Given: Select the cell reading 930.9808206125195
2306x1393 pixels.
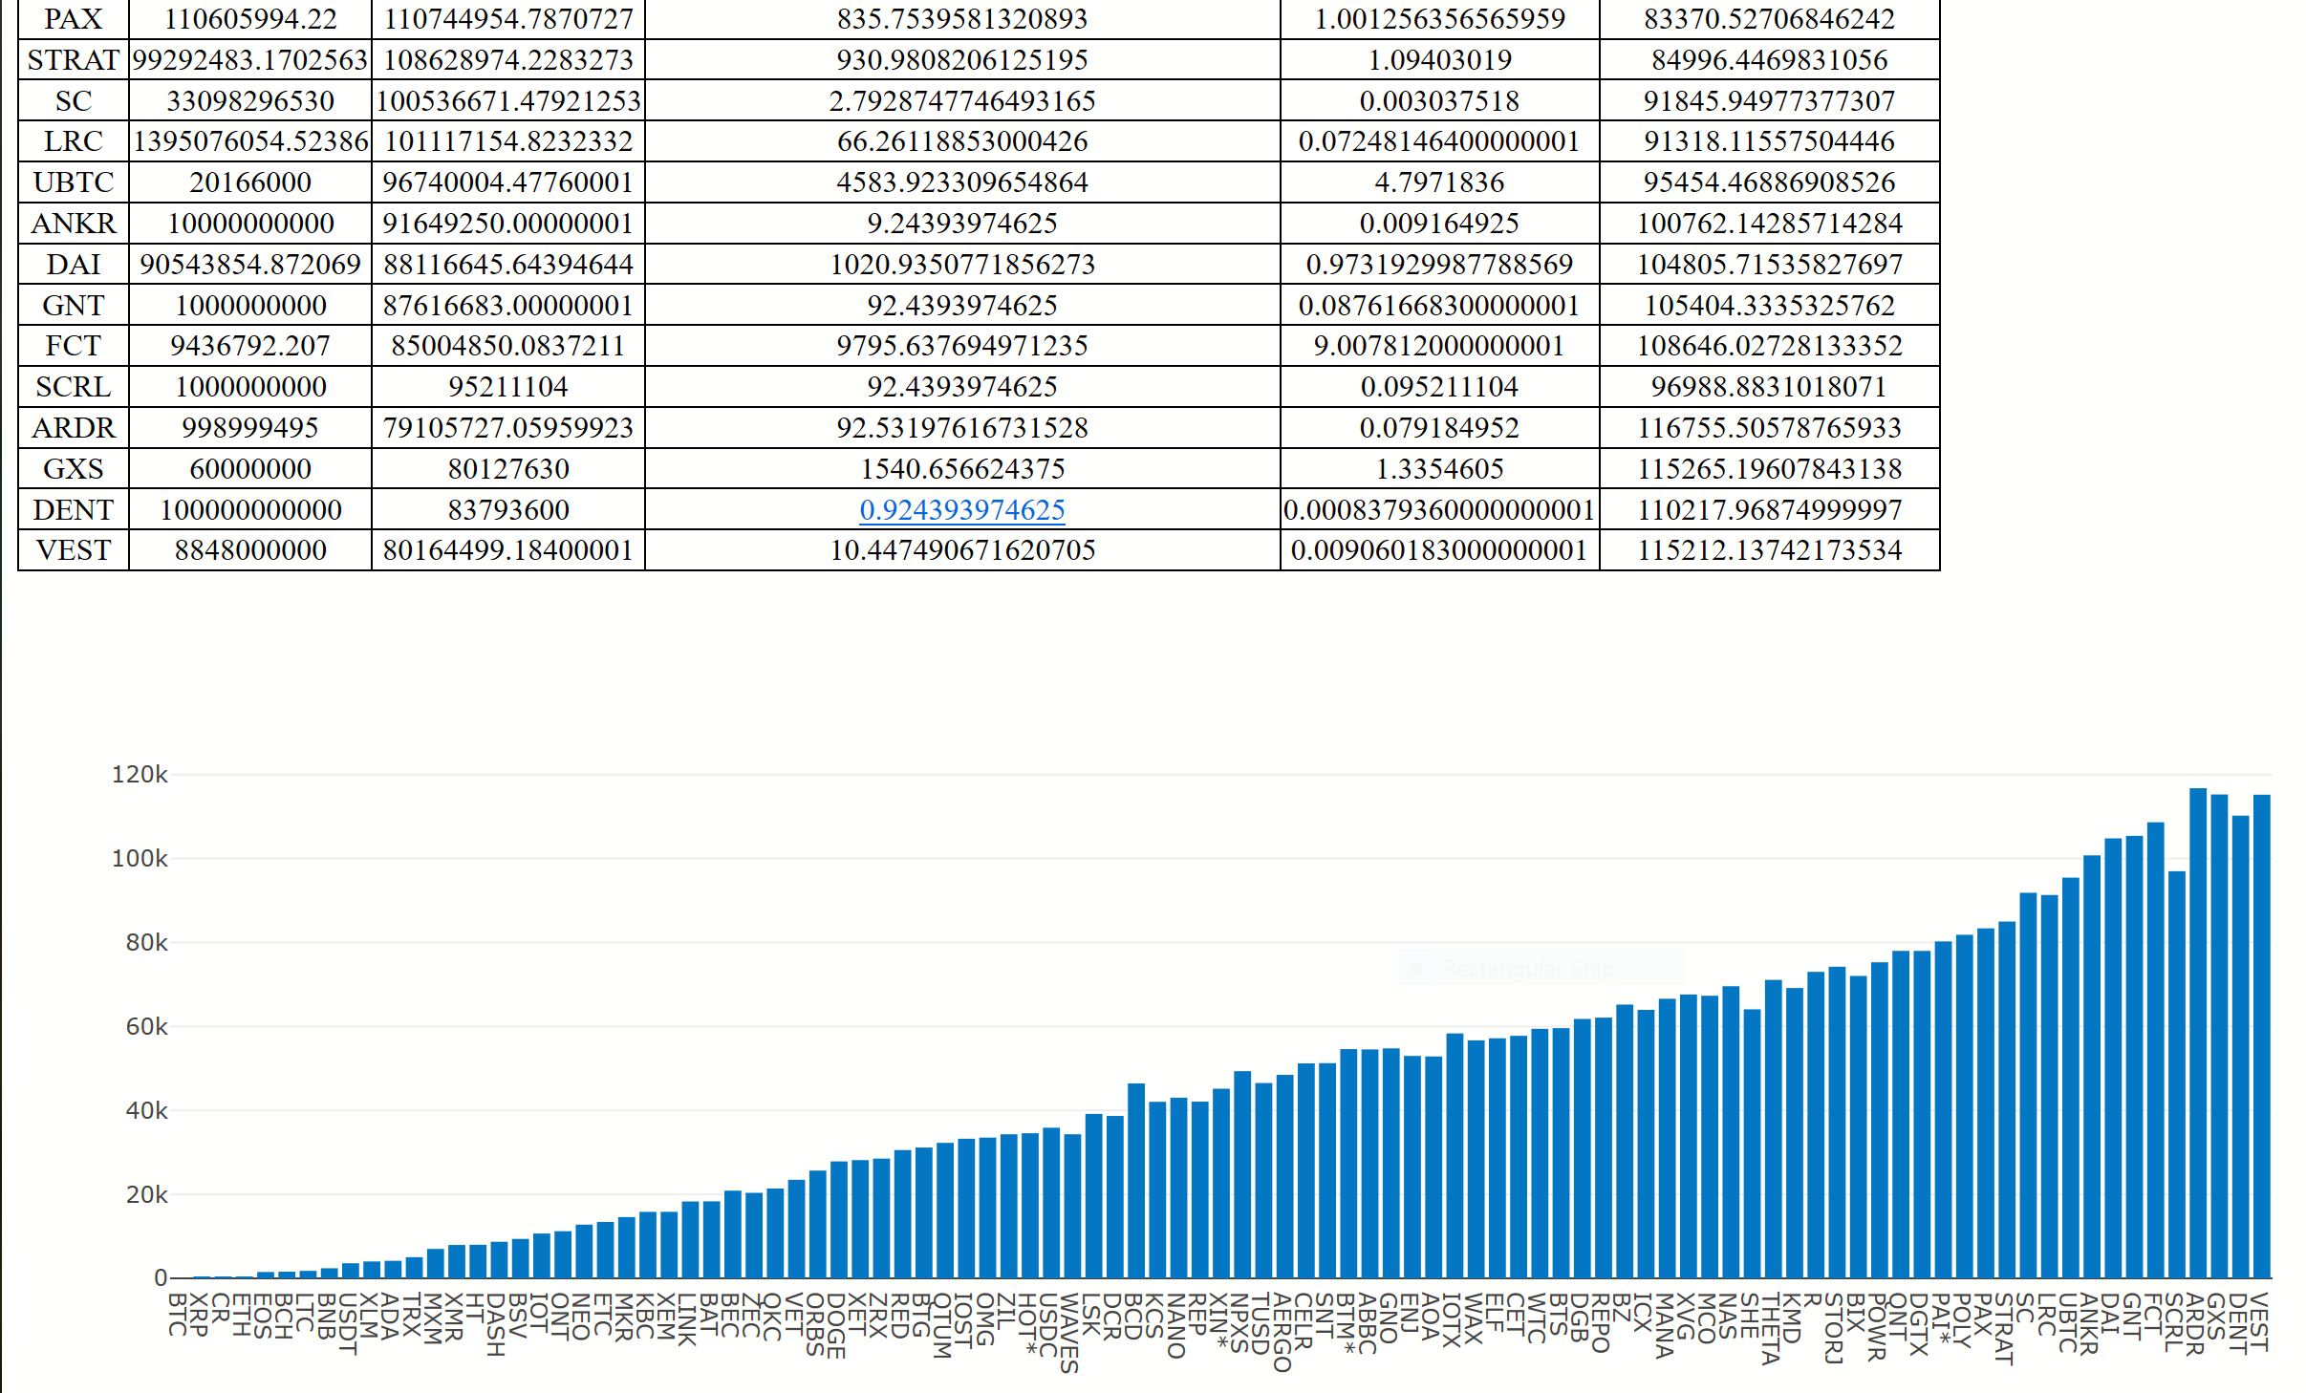Looking at the screenshot, I should click(x=962, y=60).
